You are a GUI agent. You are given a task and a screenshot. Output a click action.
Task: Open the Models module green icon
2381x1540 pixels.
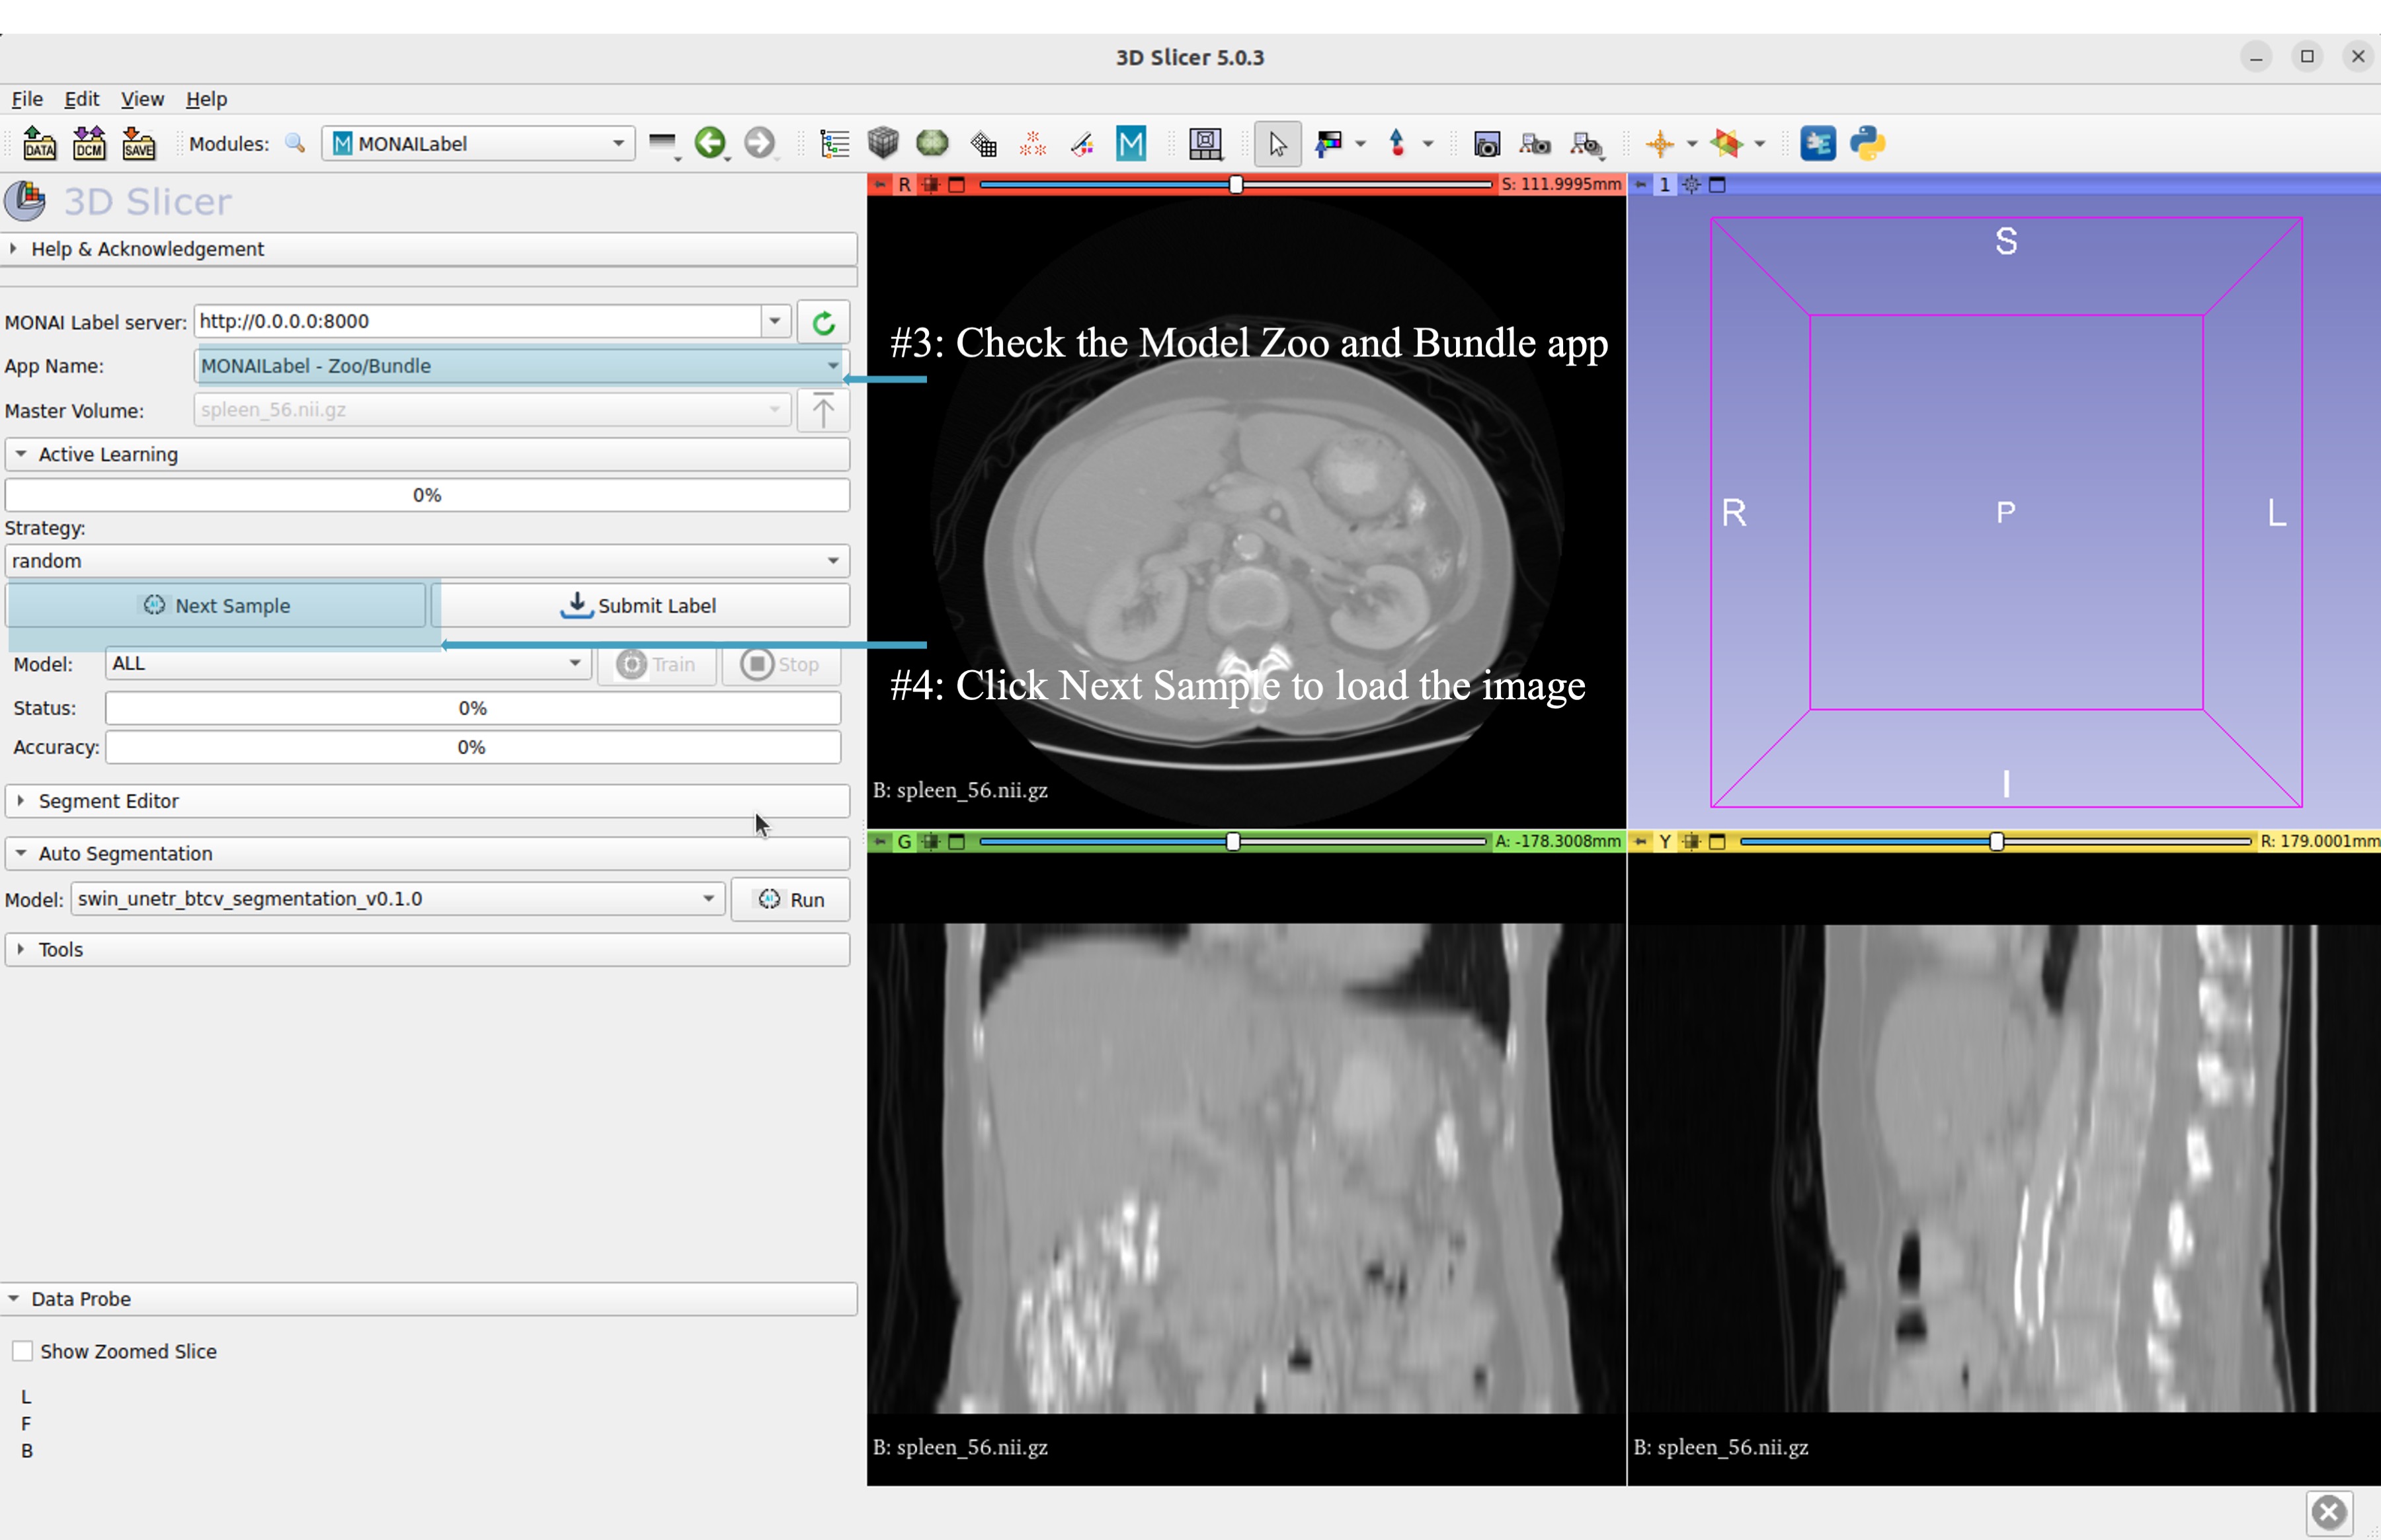coord(932,143)
